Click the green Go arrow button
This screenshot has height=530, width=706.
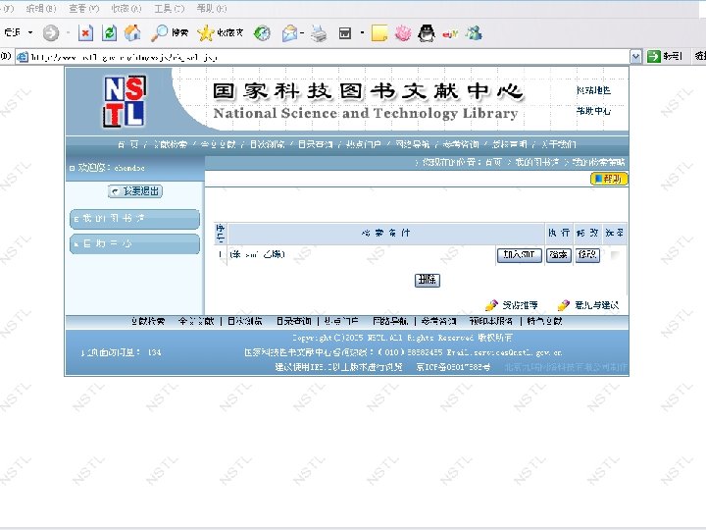(x=653, y=57)
